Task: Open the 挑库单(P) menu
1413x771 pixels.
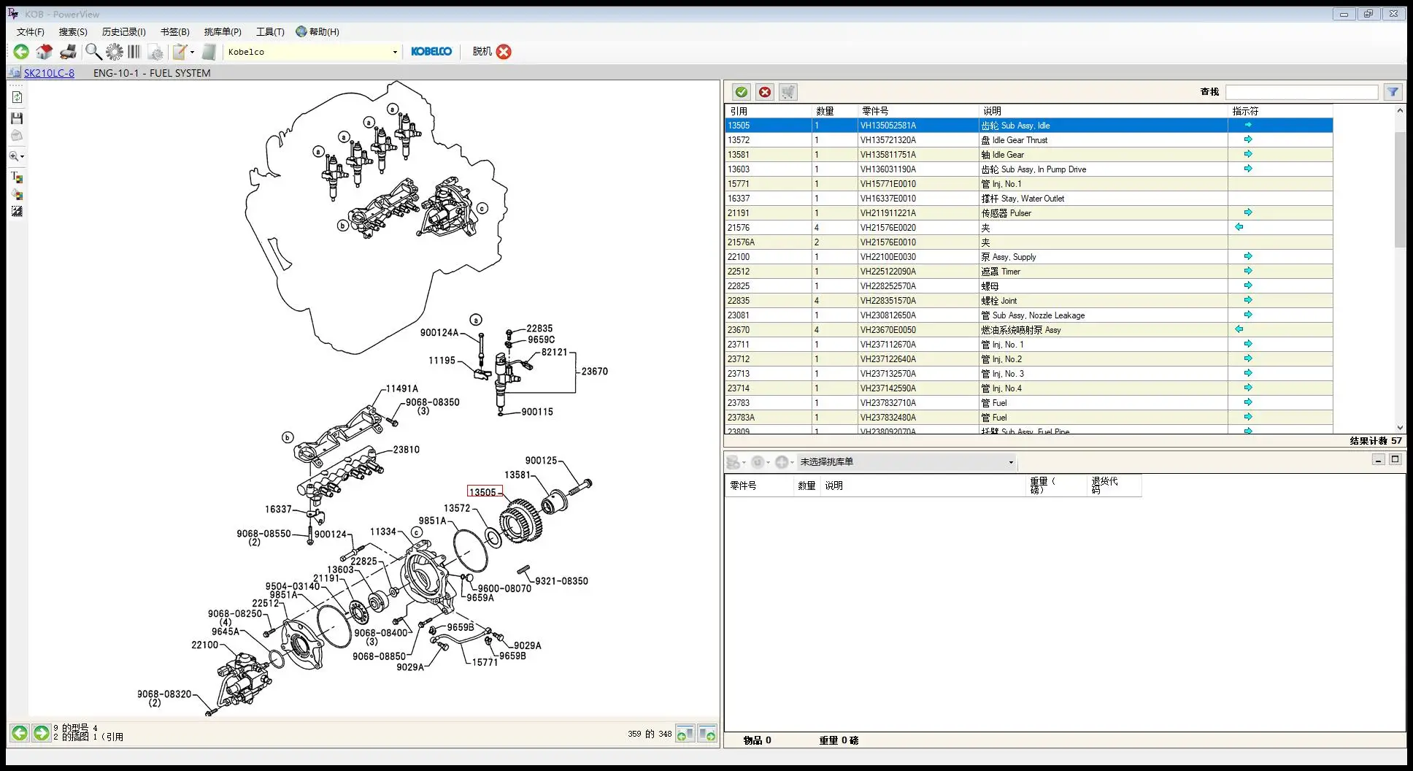Action: (x=223, y=32)
